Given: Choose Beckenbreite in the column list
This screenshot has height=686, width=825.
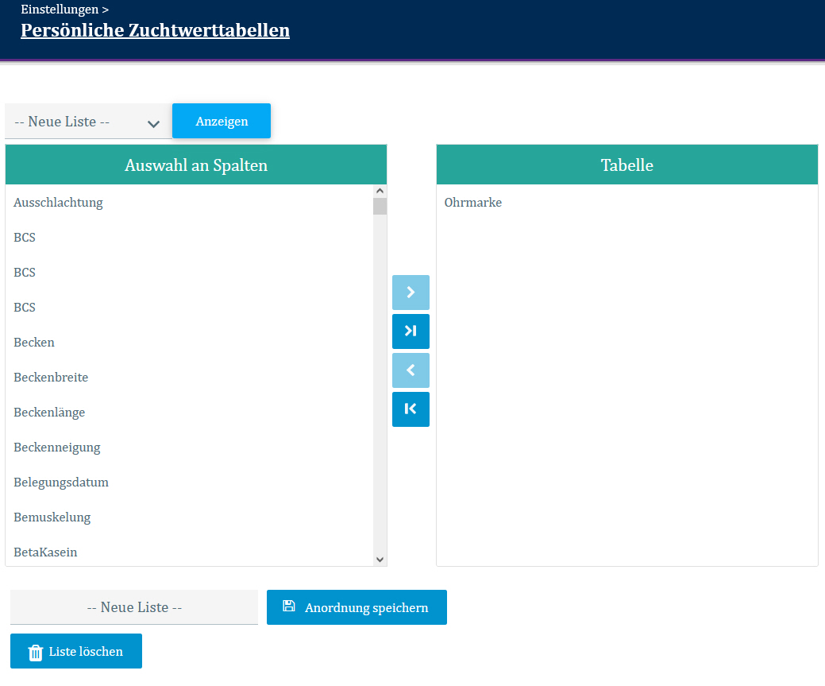Looking at the screenshot, I should (51, 378).
